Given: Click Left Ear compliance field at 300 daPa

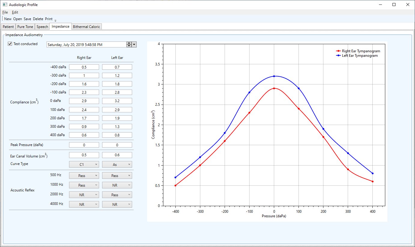Looking at the screenshot, I should click(x=117, y=127).
